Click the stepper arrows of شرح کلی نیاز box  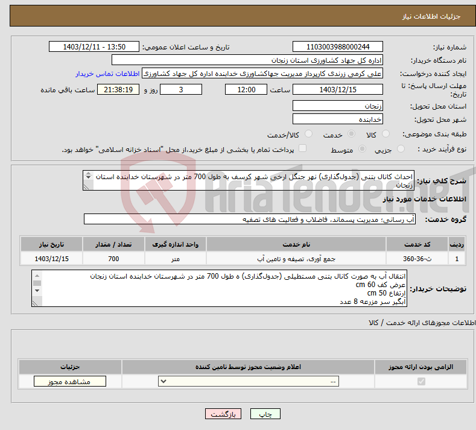[x=88, y=175]
